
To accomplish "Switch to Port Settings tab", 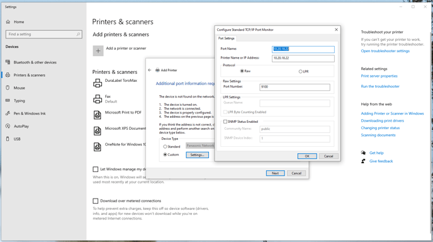I will click(226, 38).
